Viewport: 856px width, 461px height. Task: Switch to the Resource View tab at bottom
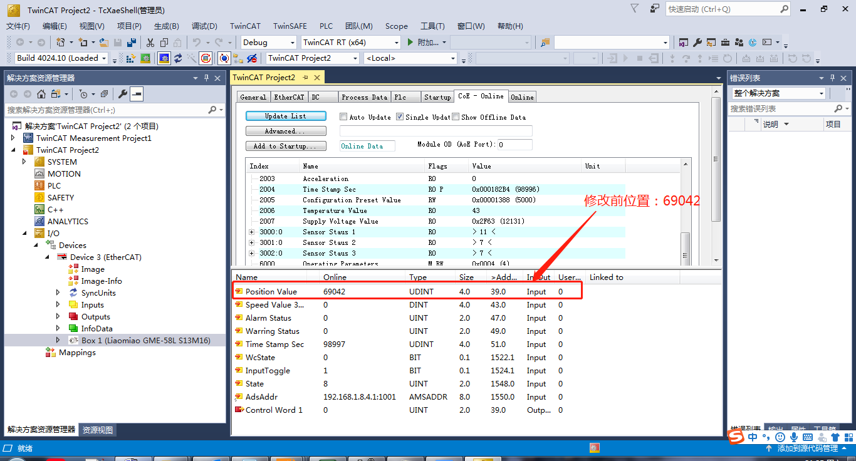(x=98, y=430)
